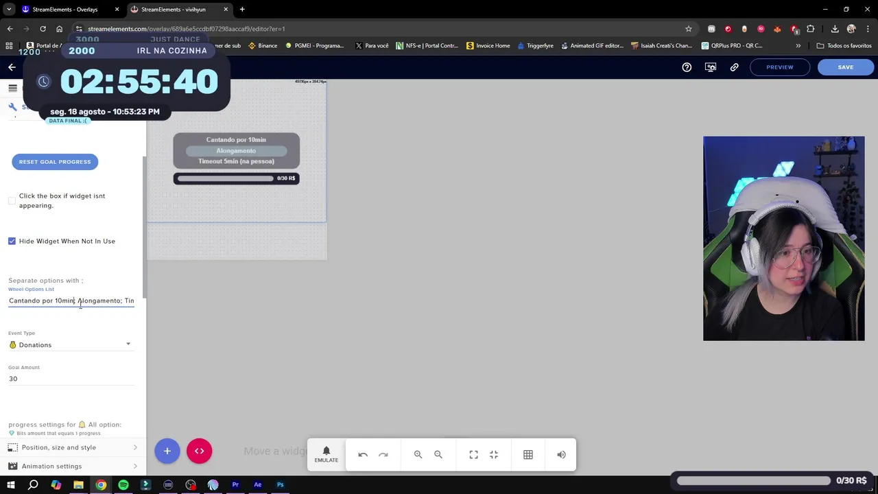Open the Windows Start menu
This screenshot has width=878, height=494.
[x=11, y=485]
